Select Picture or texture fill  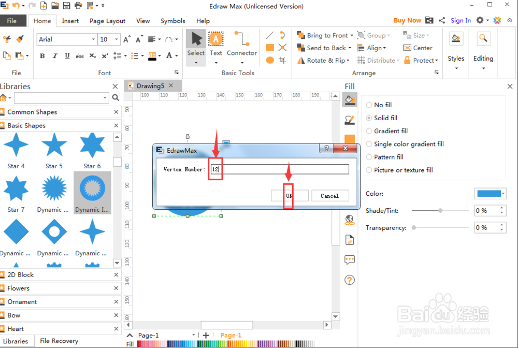(399, 170)
